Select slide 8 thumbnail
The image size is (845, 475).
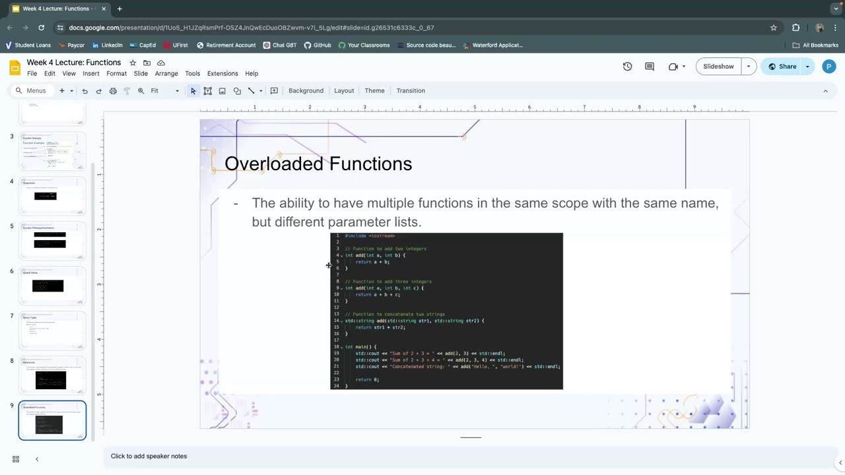pyautogui.click(x=52, y=376)
